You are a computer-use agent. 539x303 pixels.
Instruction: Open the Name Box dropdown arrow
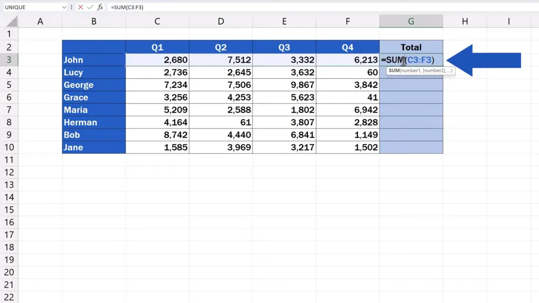click(x=64, y=7)
